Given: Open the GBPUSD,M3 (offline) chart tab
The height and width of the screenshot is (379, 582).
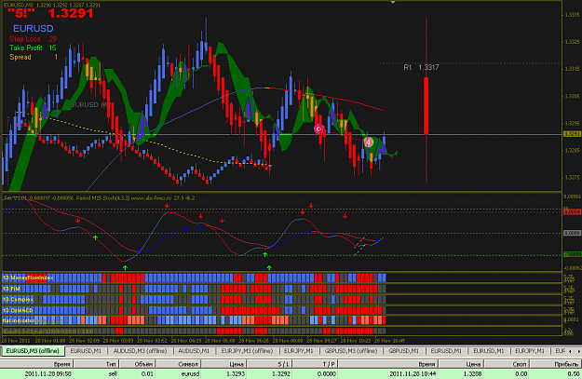Looking at the screenshot, I should tap(351, 351).
